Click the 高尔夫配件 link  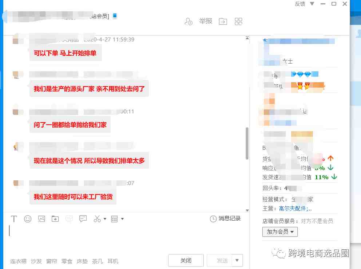coord(292,209)
